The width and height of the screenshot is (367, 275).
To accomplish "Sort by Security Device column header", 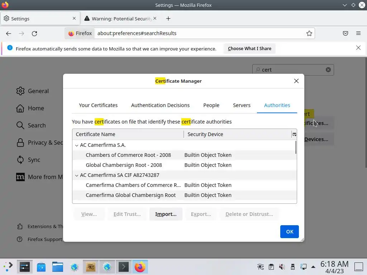I will point(237,134).
